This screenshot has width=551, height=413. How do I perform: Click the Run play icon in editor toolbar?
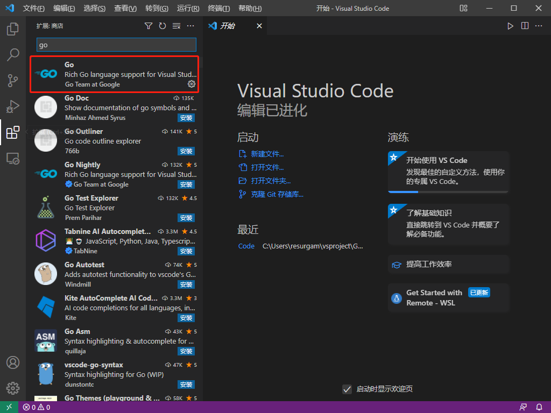click(510, 26)
